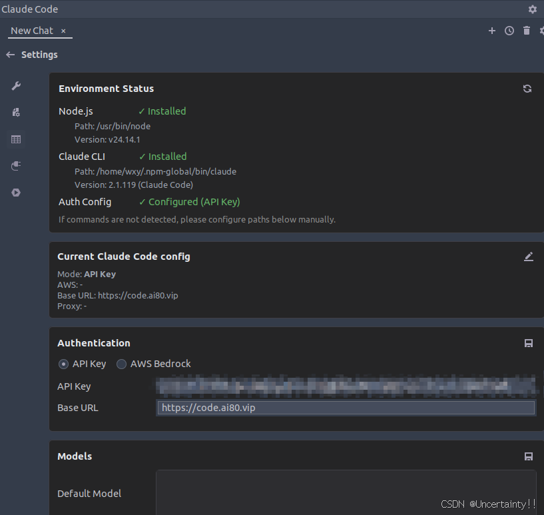This screenshot has width=544, height=515.
Task: Save the Authentication settings
Action: click(x=529, y=343)
